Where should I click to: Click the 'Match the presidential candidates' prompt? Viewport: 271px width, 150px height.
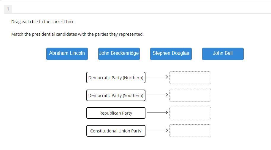coord(77,34)
